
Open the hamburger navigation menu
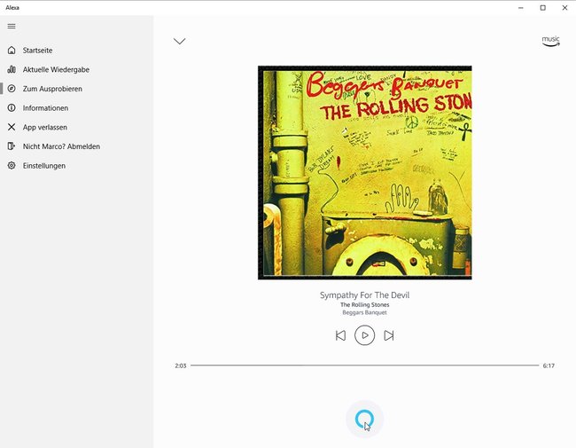(12, 26)
